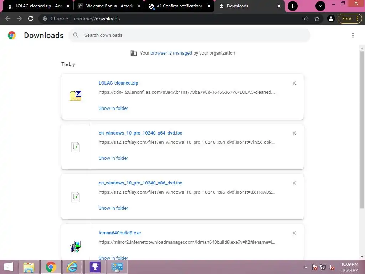
Task: Click the internetdownloadmanager source URL
Action: click(x=187, y=242)
